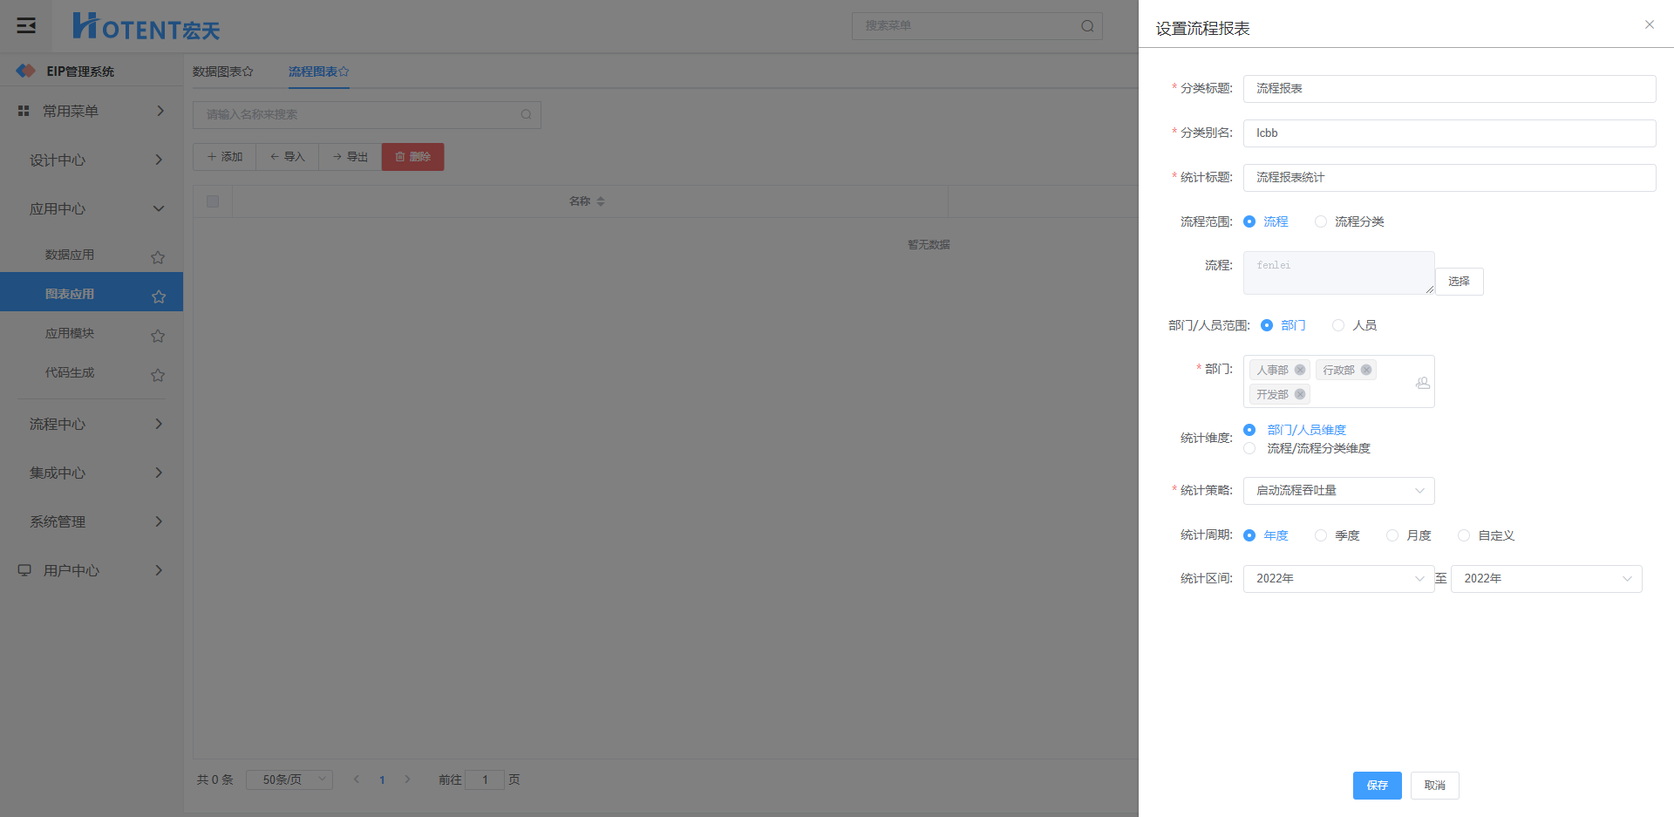Click the Hotent 宏天 logo

(146, 26)
